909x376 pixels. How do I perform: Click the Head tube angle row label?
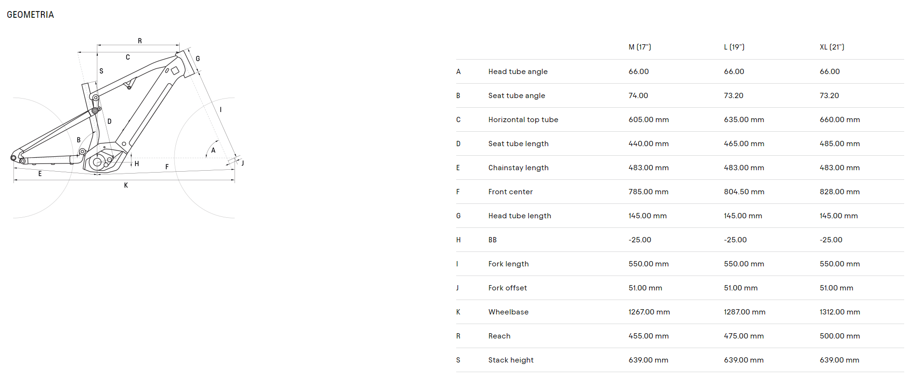[x=518, y=72]
